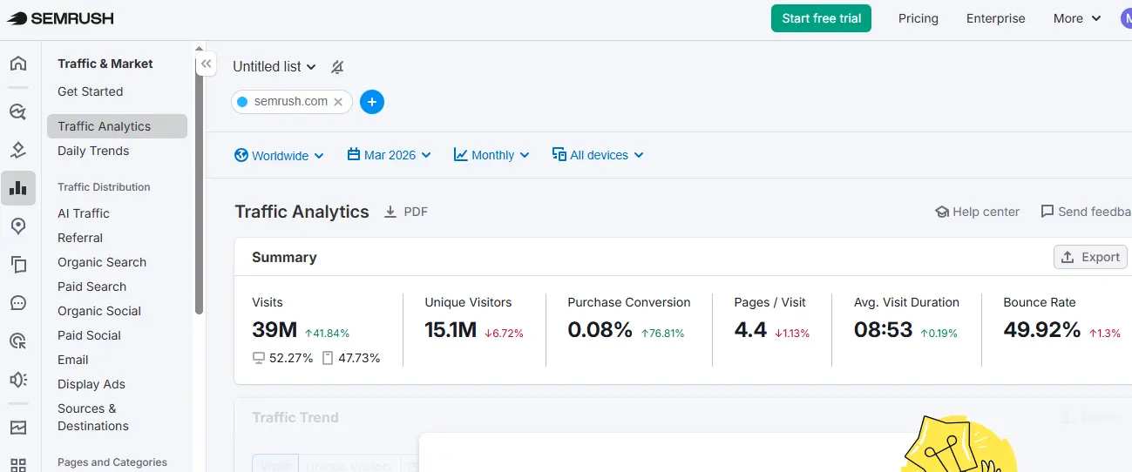The width and height of the screenshot is (1132, 472).
Task: Open AI Traffic report
Action: pos(84,213)
